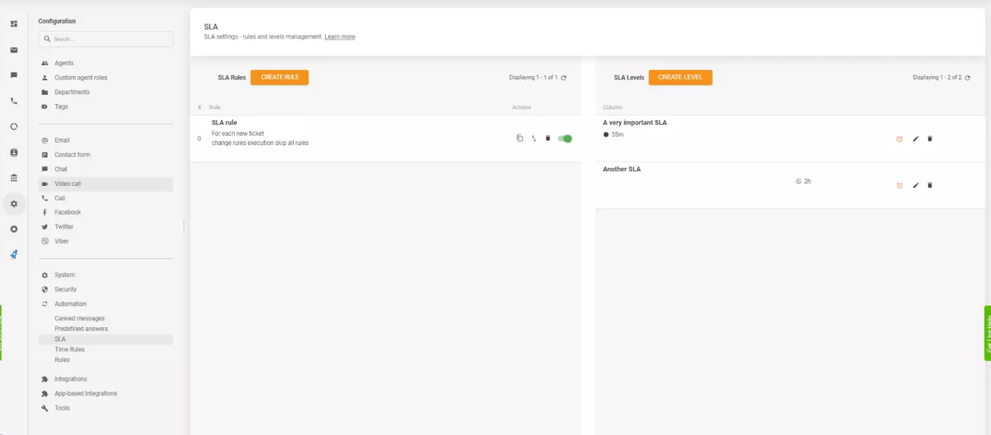Viewport: 991px width, 435px height.
Task: Collapse the Automation section in sidebar
Action: (70, 304)
